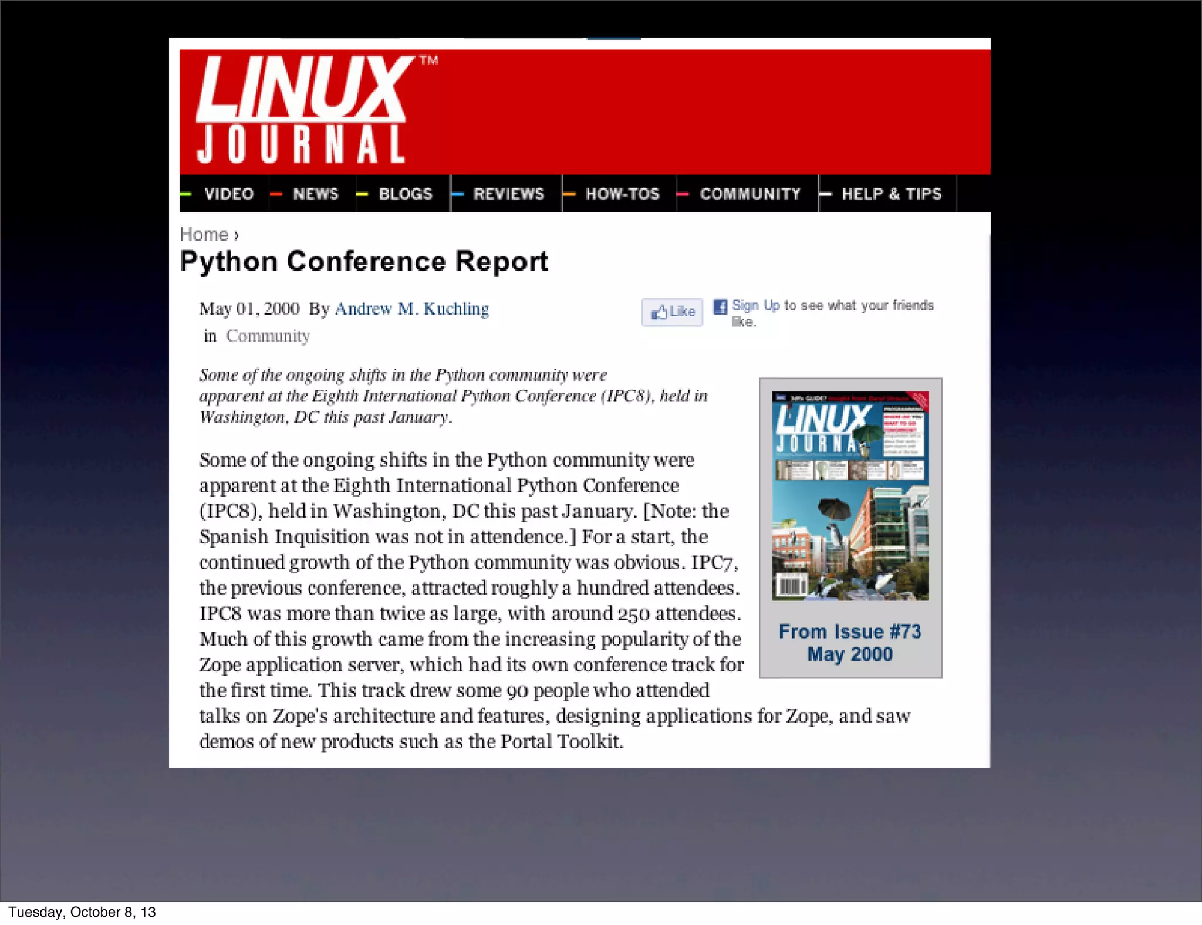Select the REVIEWS navigation tab
1202x925 pixels.
pyautogui.click(x=508, y=194)
